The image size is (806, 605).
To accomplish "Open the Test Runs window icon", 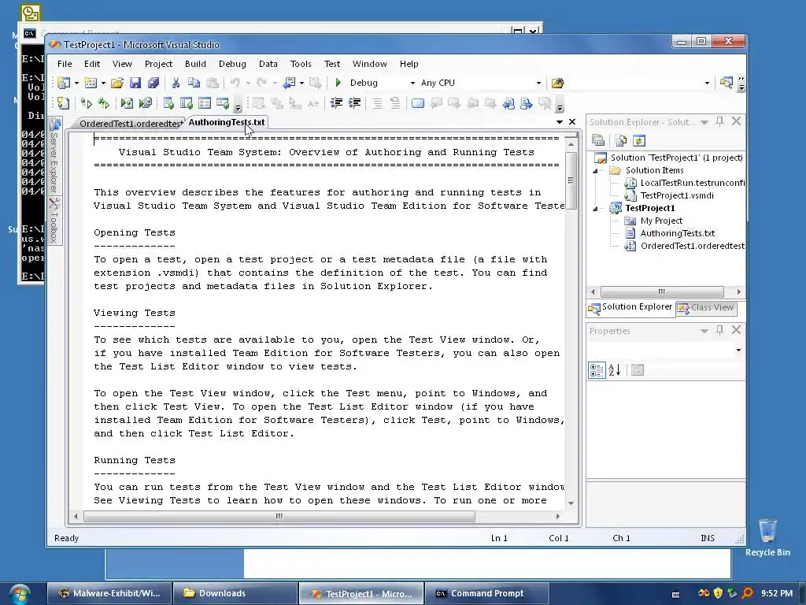I will click(223, 103).
